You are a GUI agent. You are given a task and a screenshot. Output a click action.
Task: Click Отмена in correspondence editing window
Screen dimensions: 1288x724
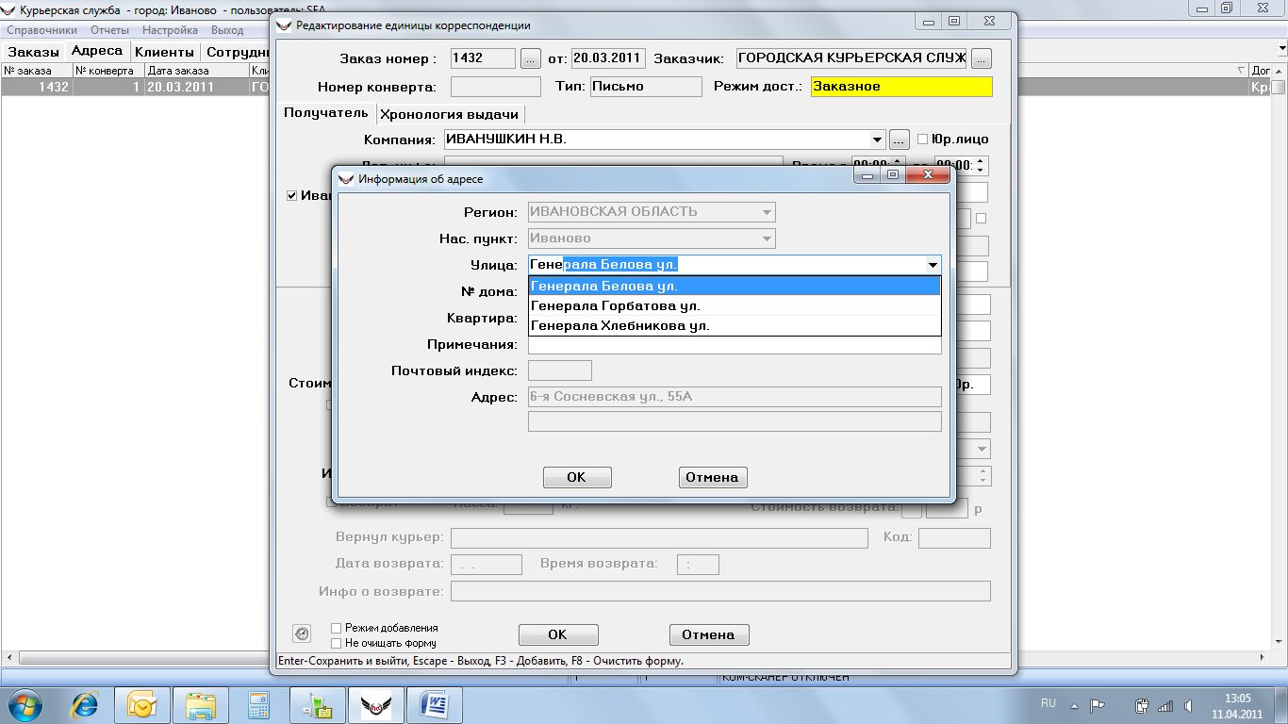[x=709, y=634]
